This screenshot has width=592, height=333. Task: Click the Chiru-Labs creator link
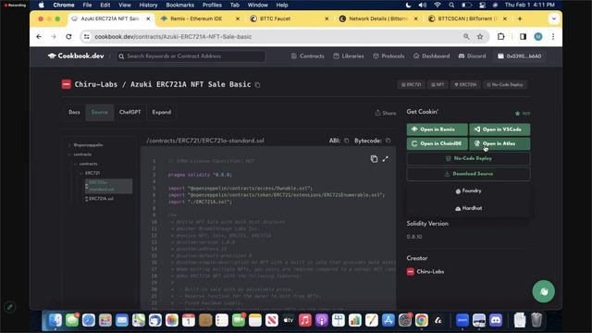coord(425,271)
